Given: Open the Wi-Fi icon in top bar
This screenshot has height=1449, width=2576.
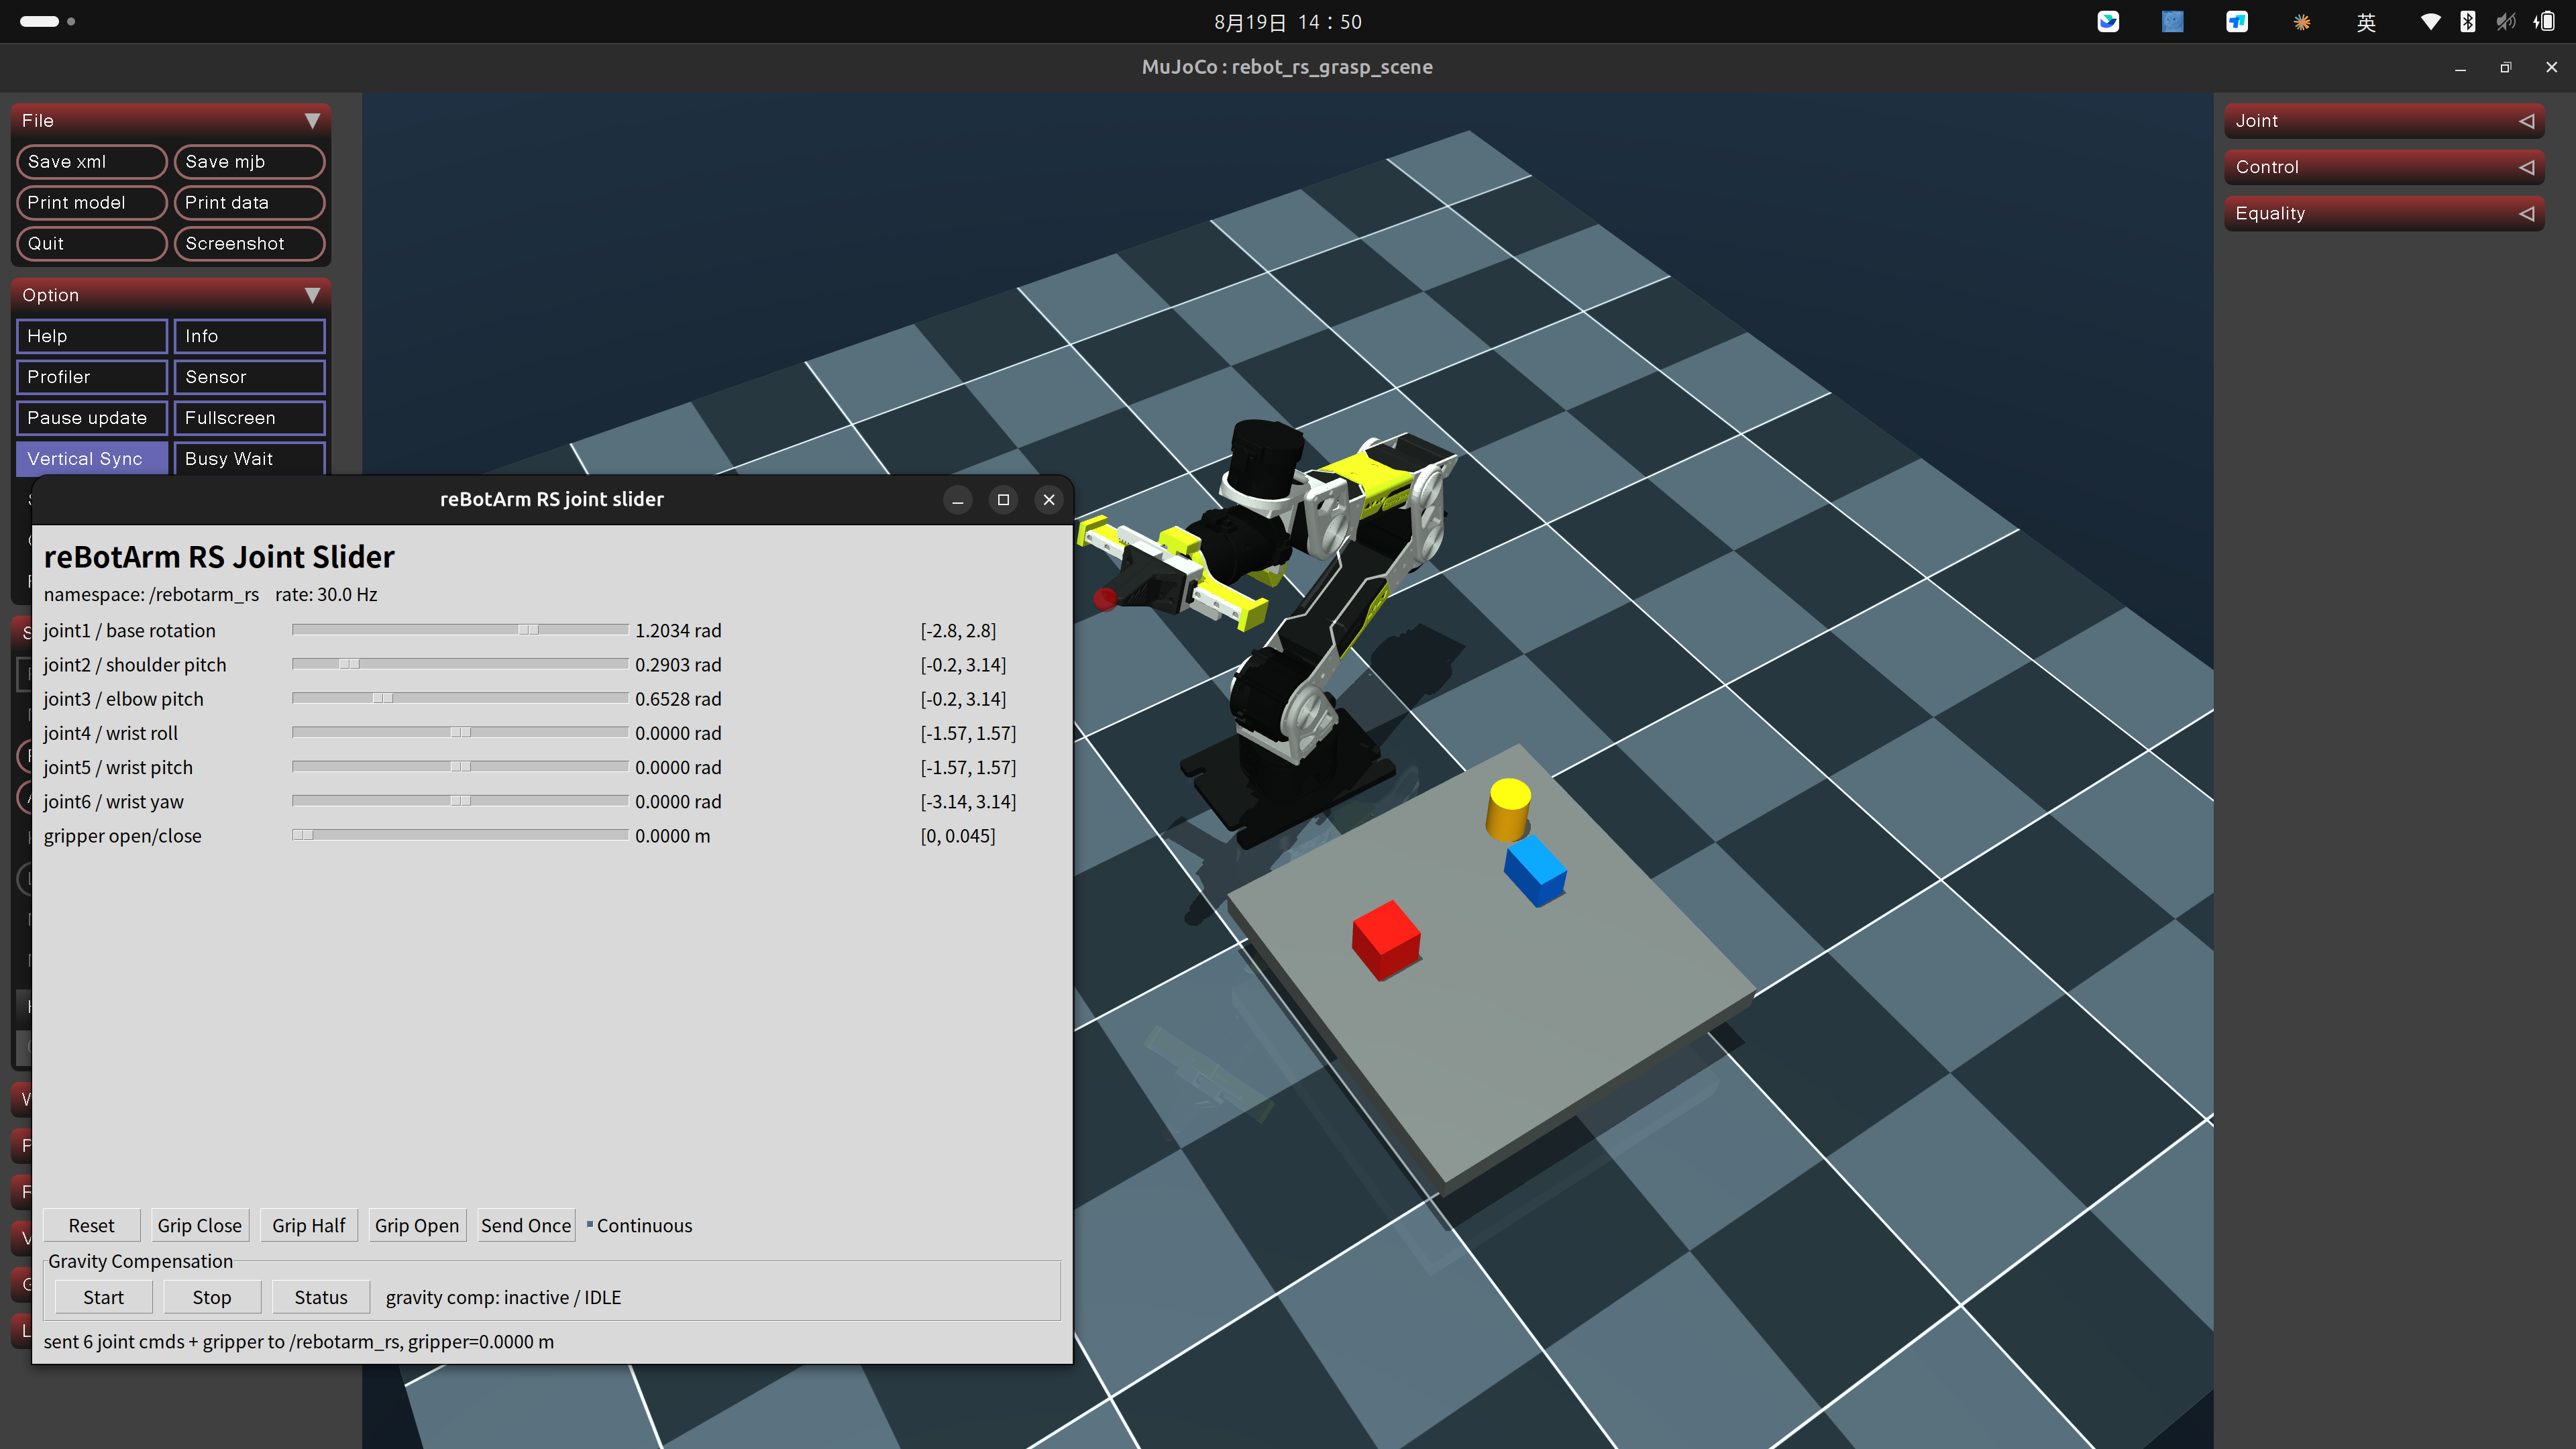Looking at the screenshot, I should (x=2430, y=22).
